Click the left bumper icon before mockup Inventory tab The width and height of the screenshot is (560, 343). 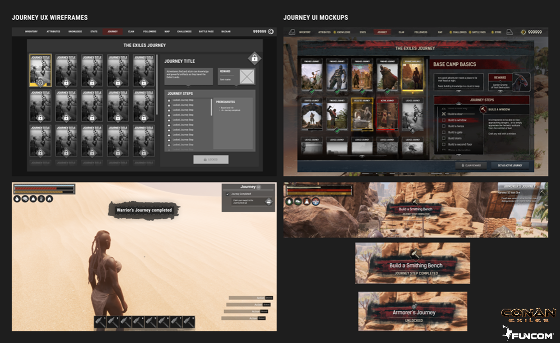coord(292,32)
